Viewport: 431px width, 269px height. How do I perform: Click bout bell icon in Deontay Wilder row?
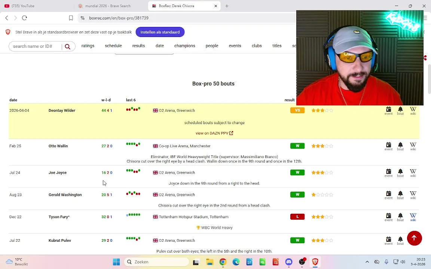pos(400,111)
